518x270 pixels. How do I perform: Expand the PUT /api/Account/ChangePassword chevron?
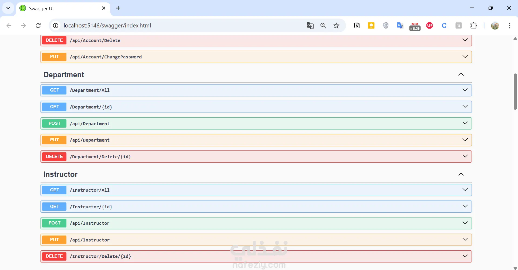(465, 57)
